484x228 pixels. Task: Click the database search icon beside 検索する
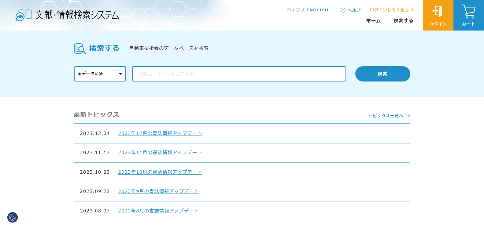(80, 49)
